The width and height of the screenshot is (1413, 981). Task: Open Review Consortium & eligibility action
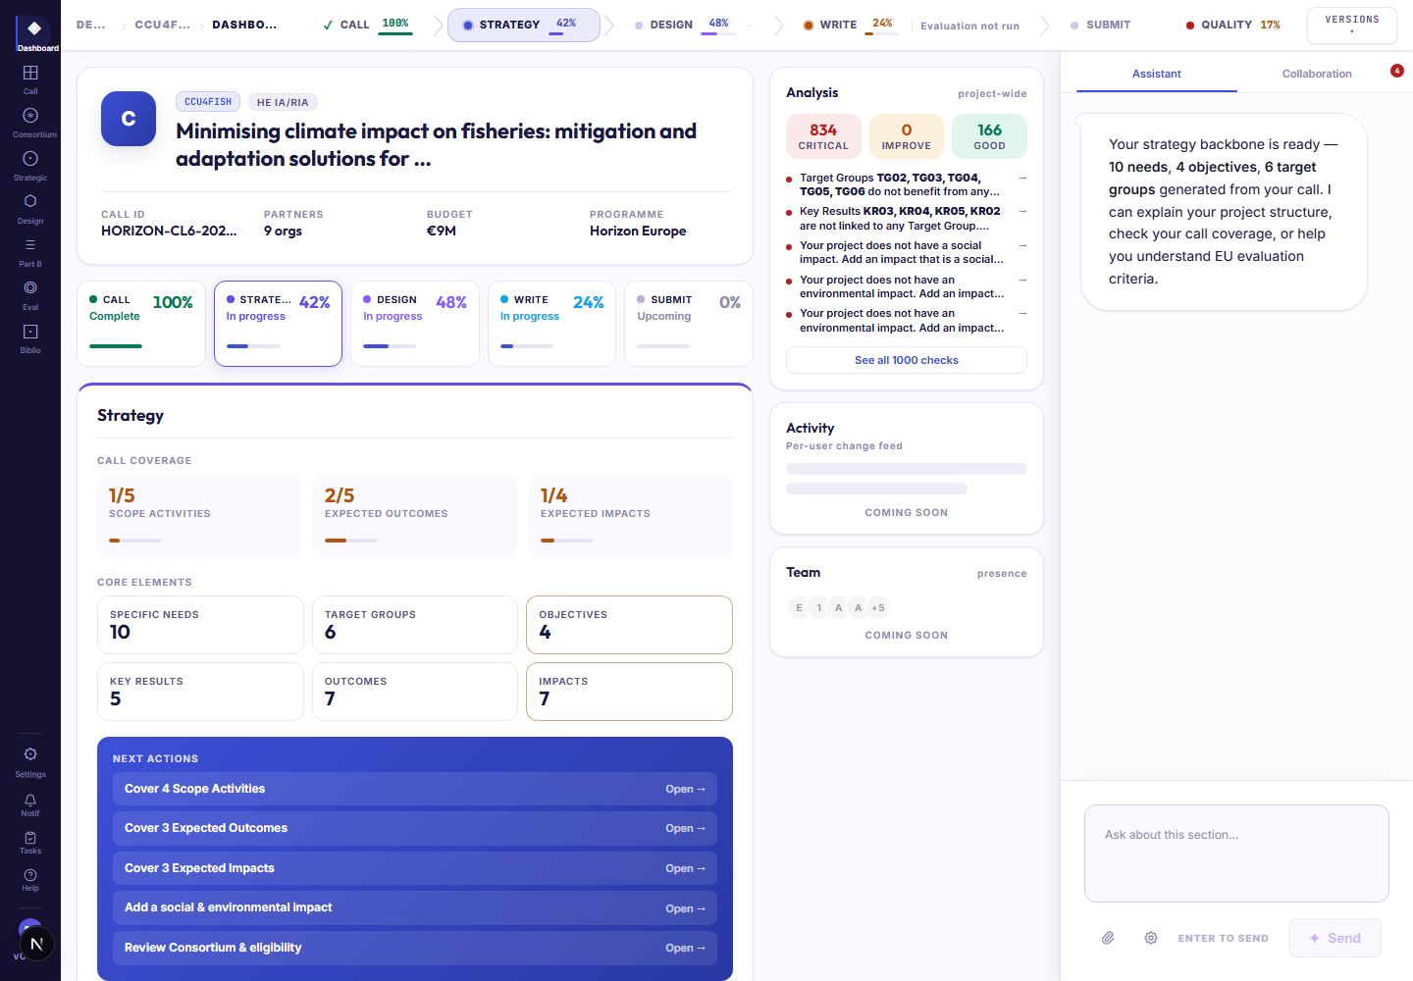coord(415,948)
